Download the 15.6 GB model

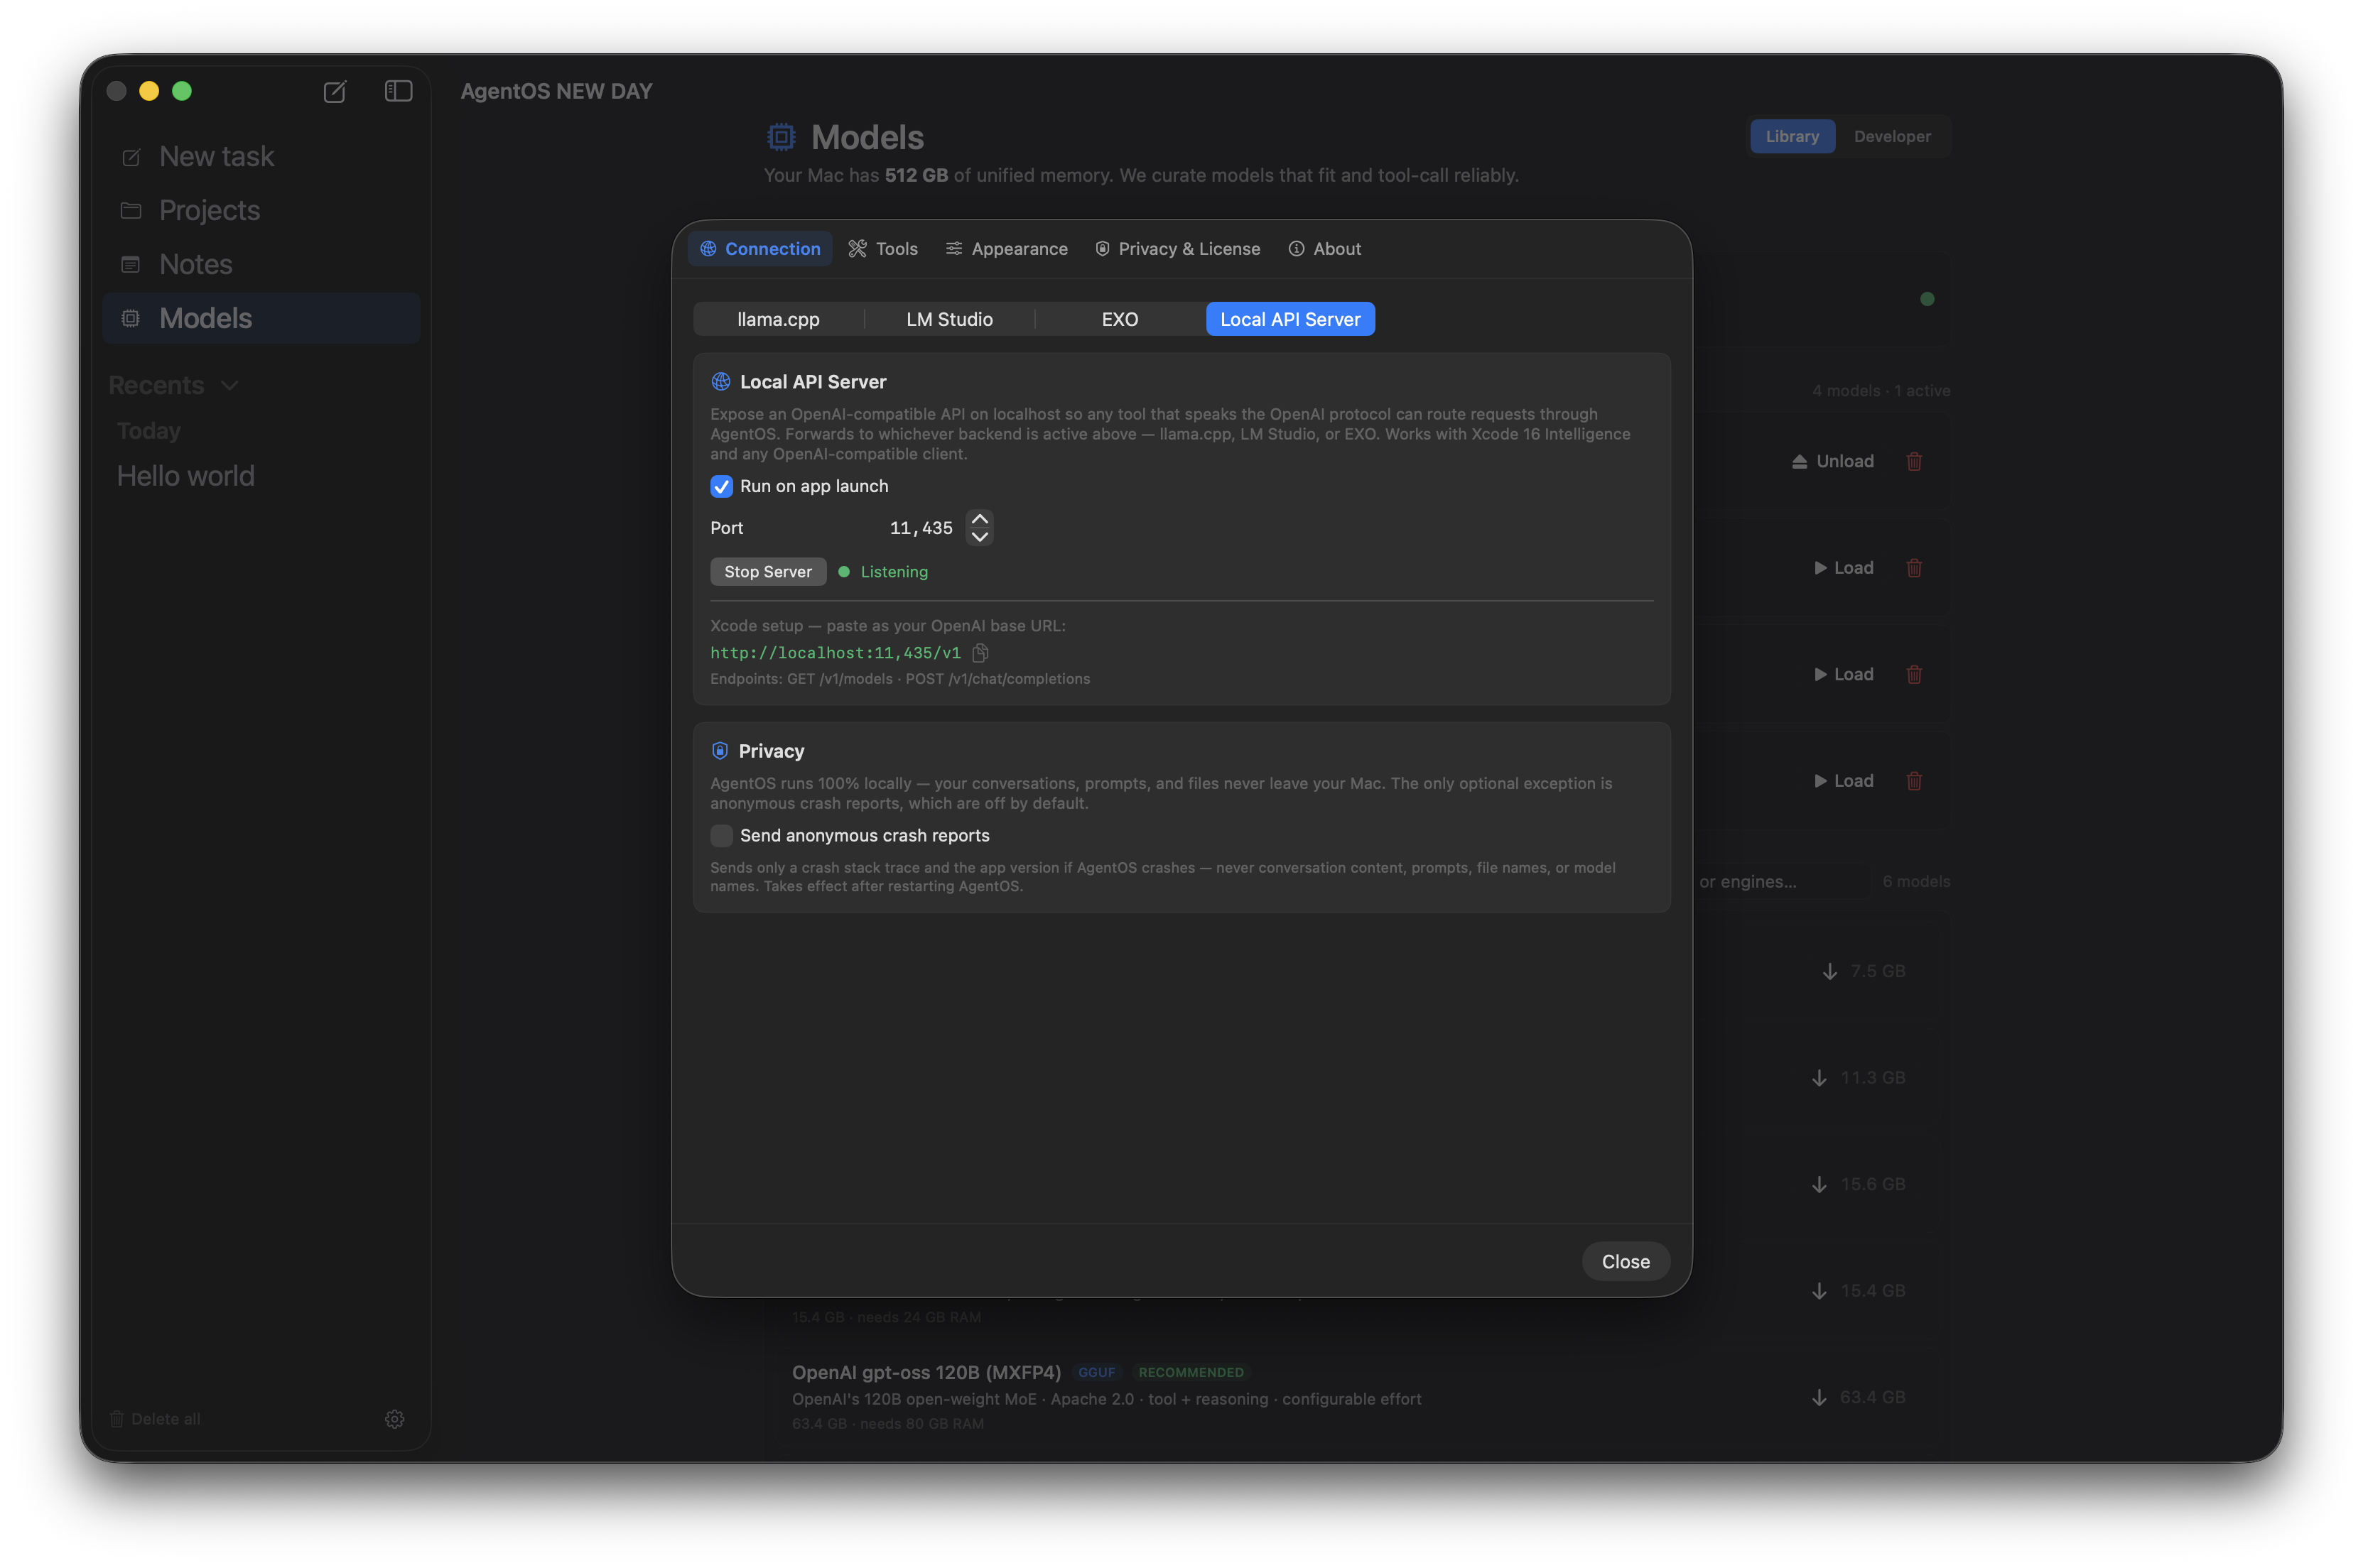(x=1859, y=1185)
